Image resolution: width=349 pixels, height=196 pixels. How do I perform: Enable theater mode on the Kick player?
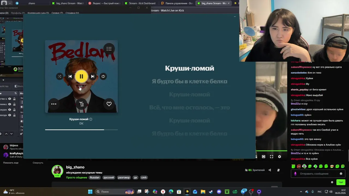tap(264, 157)
